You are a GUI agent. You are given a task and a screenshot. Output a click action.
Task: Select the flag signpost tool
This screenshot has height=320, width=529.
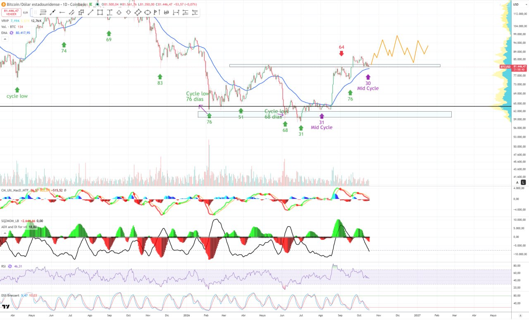157,12
